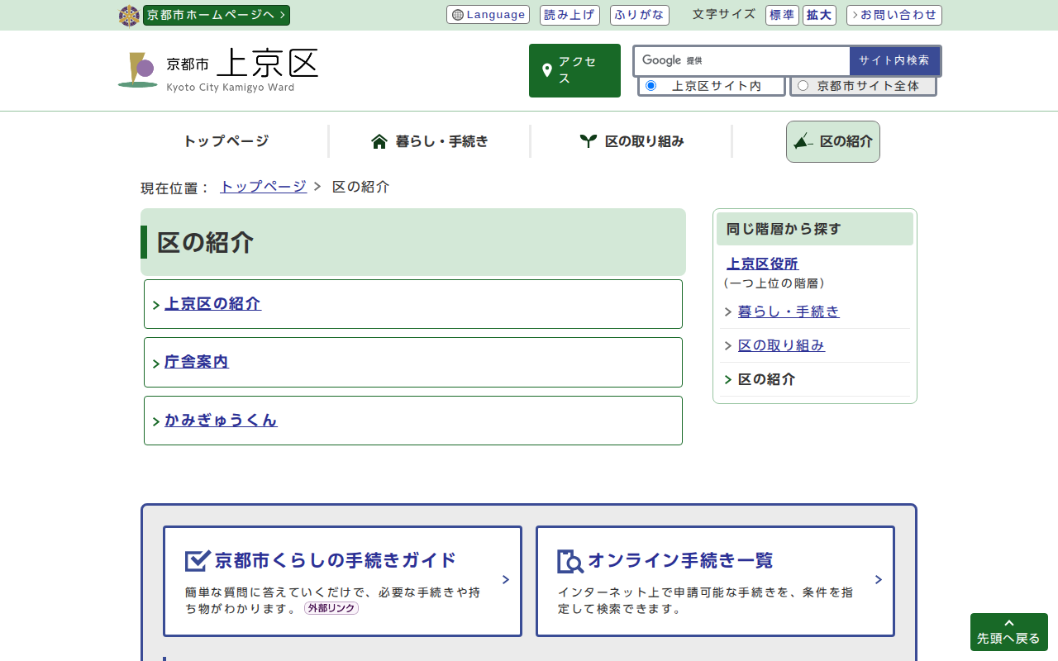The width and height of the screenshot is (1058, 661).
Task: Click the Google search input field
Action: pos(741,60)
